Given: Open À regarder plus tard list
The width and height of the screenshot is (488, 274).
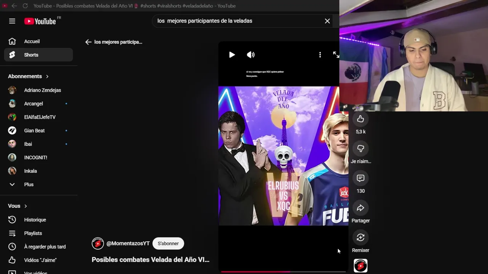Looking at the screenshot, I should point(39,247).
